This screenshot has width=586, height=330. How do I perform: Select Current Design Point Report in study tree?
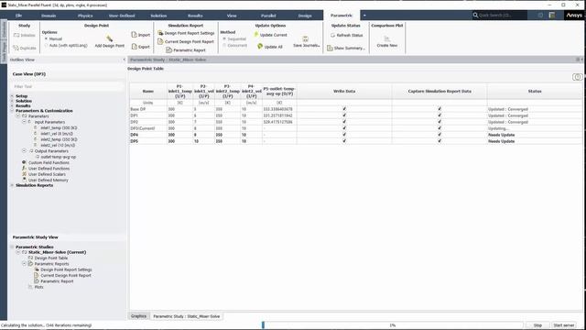tap(65, 275)
